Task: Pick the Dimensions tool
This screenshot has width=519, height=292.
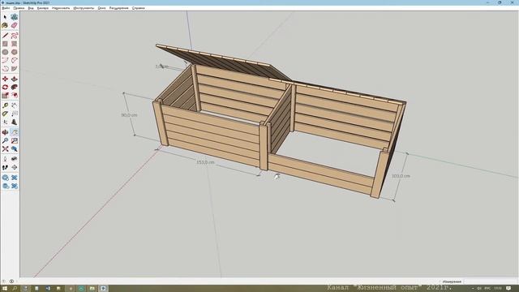Action: pos(15,105)
